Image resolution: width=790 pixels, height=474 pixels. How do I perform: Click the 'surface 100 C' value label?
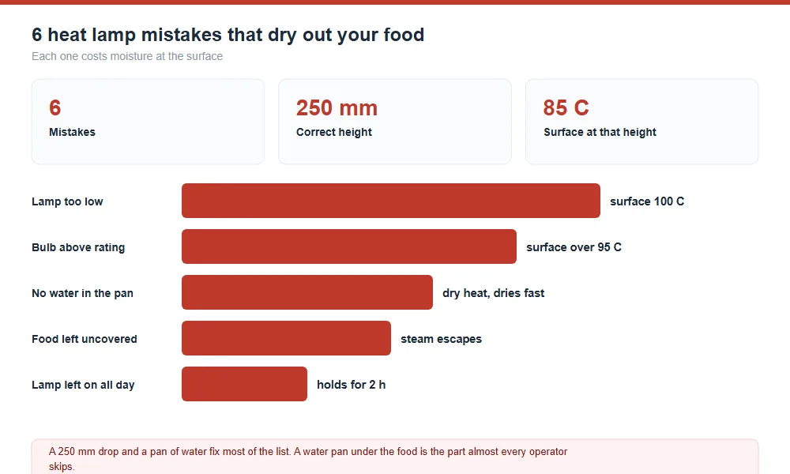pos(647,201)
